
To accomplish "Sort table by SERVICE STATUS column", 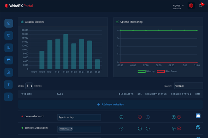I will tap(181, 94).
